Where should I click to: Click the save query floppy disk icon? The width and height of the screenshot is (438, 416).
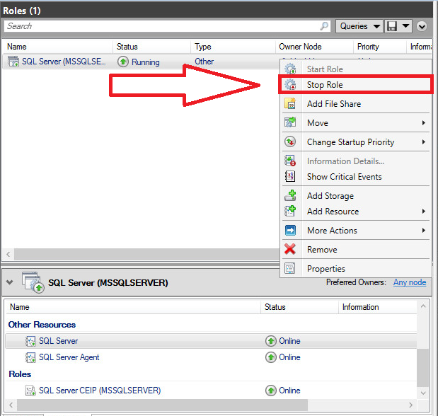pos(391,26)
